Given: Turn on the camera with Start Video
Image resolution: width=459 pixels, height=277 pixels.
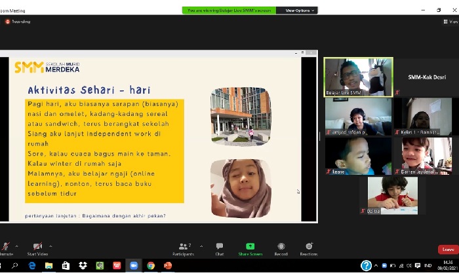Looking at the screenshot, I should point(37,249).
